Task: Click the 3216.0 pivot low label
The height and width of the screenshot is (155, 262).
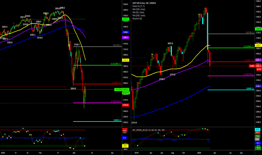Action: point(40,38)
